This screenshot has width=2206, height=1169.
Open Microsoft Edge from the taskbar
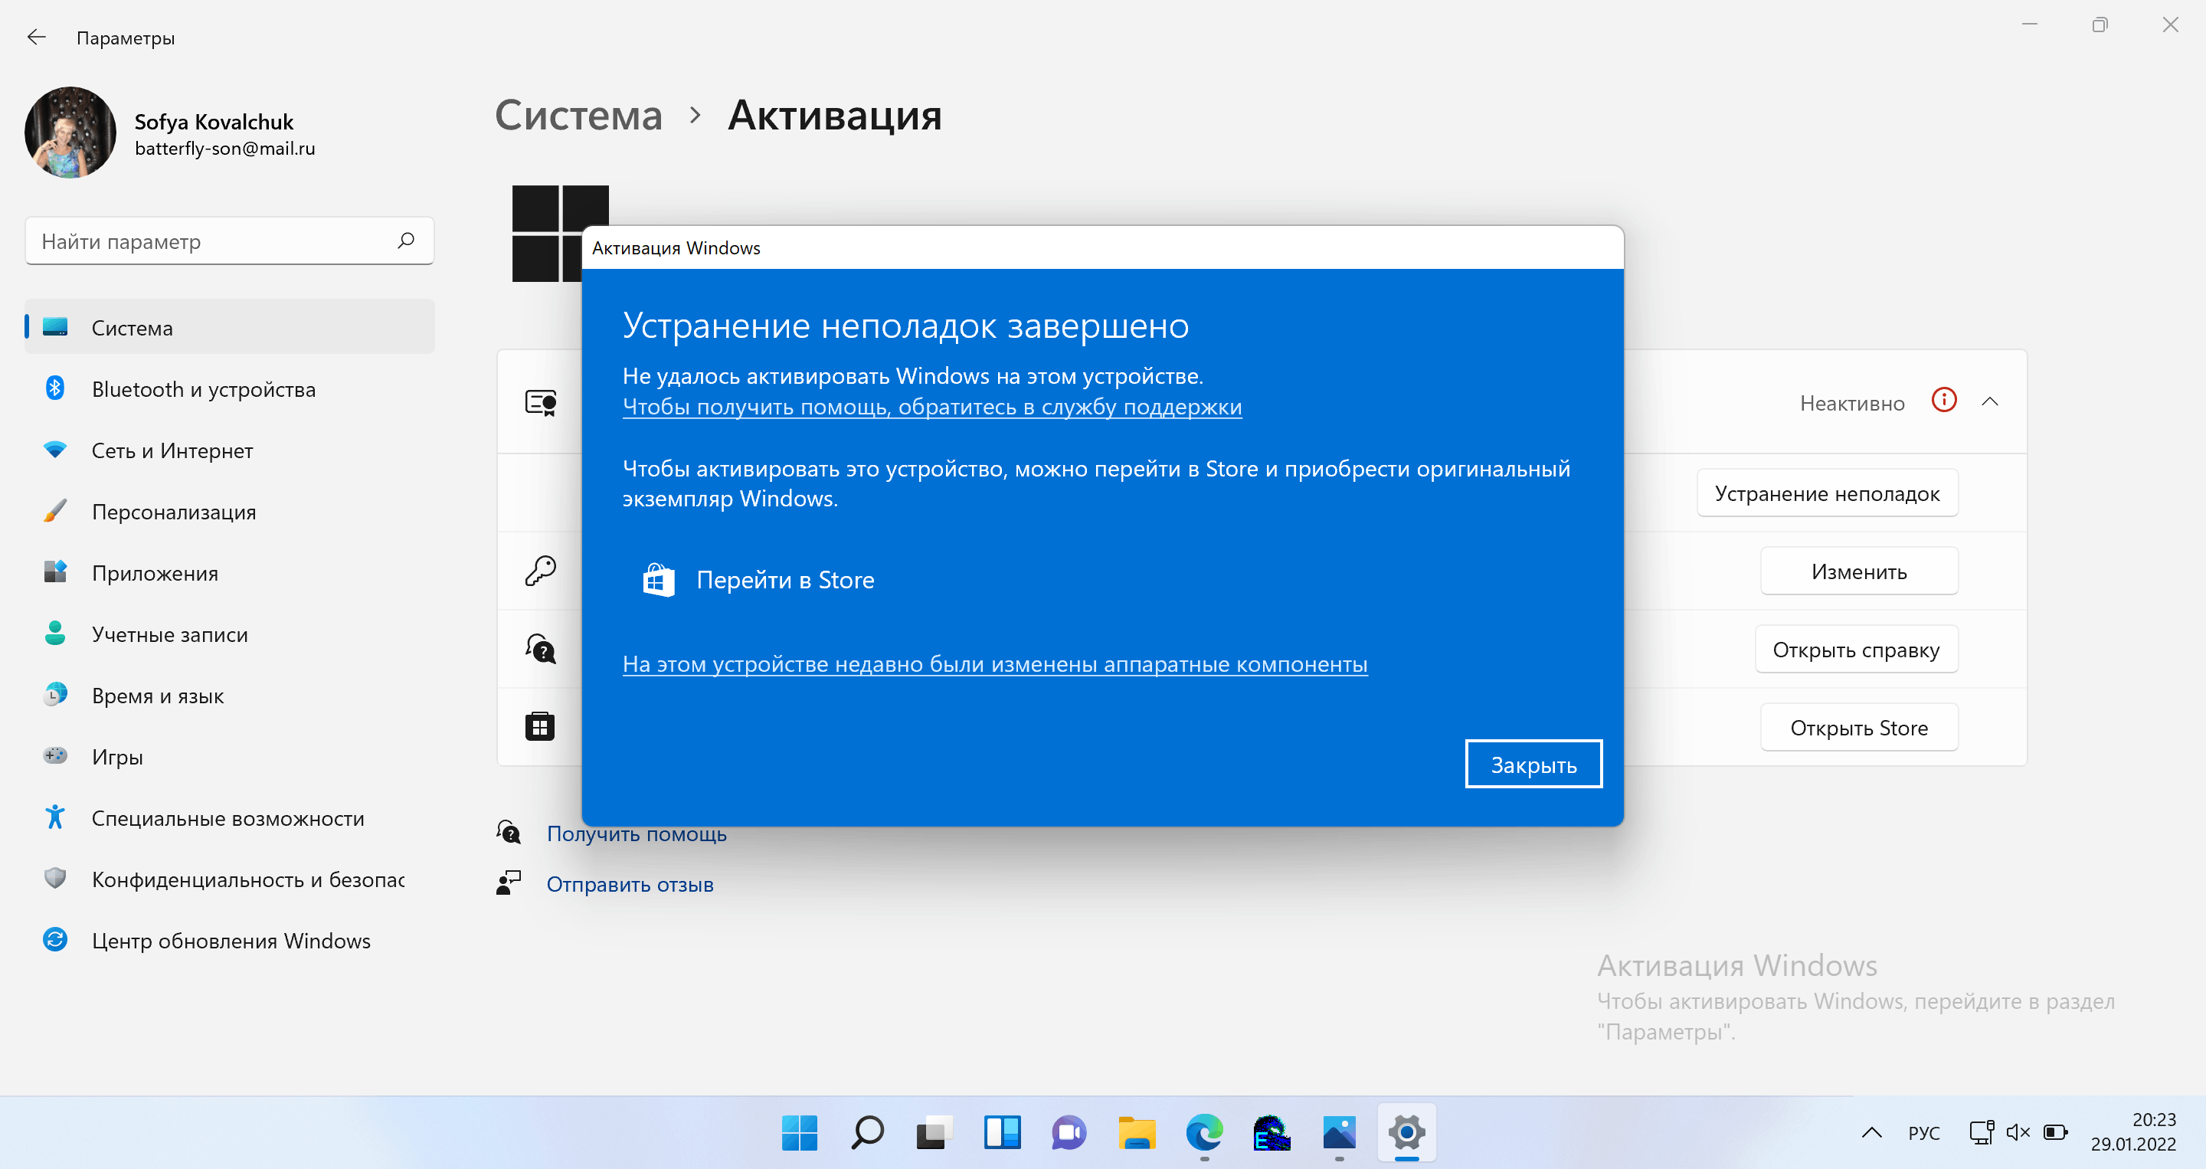[1204, 1133]
